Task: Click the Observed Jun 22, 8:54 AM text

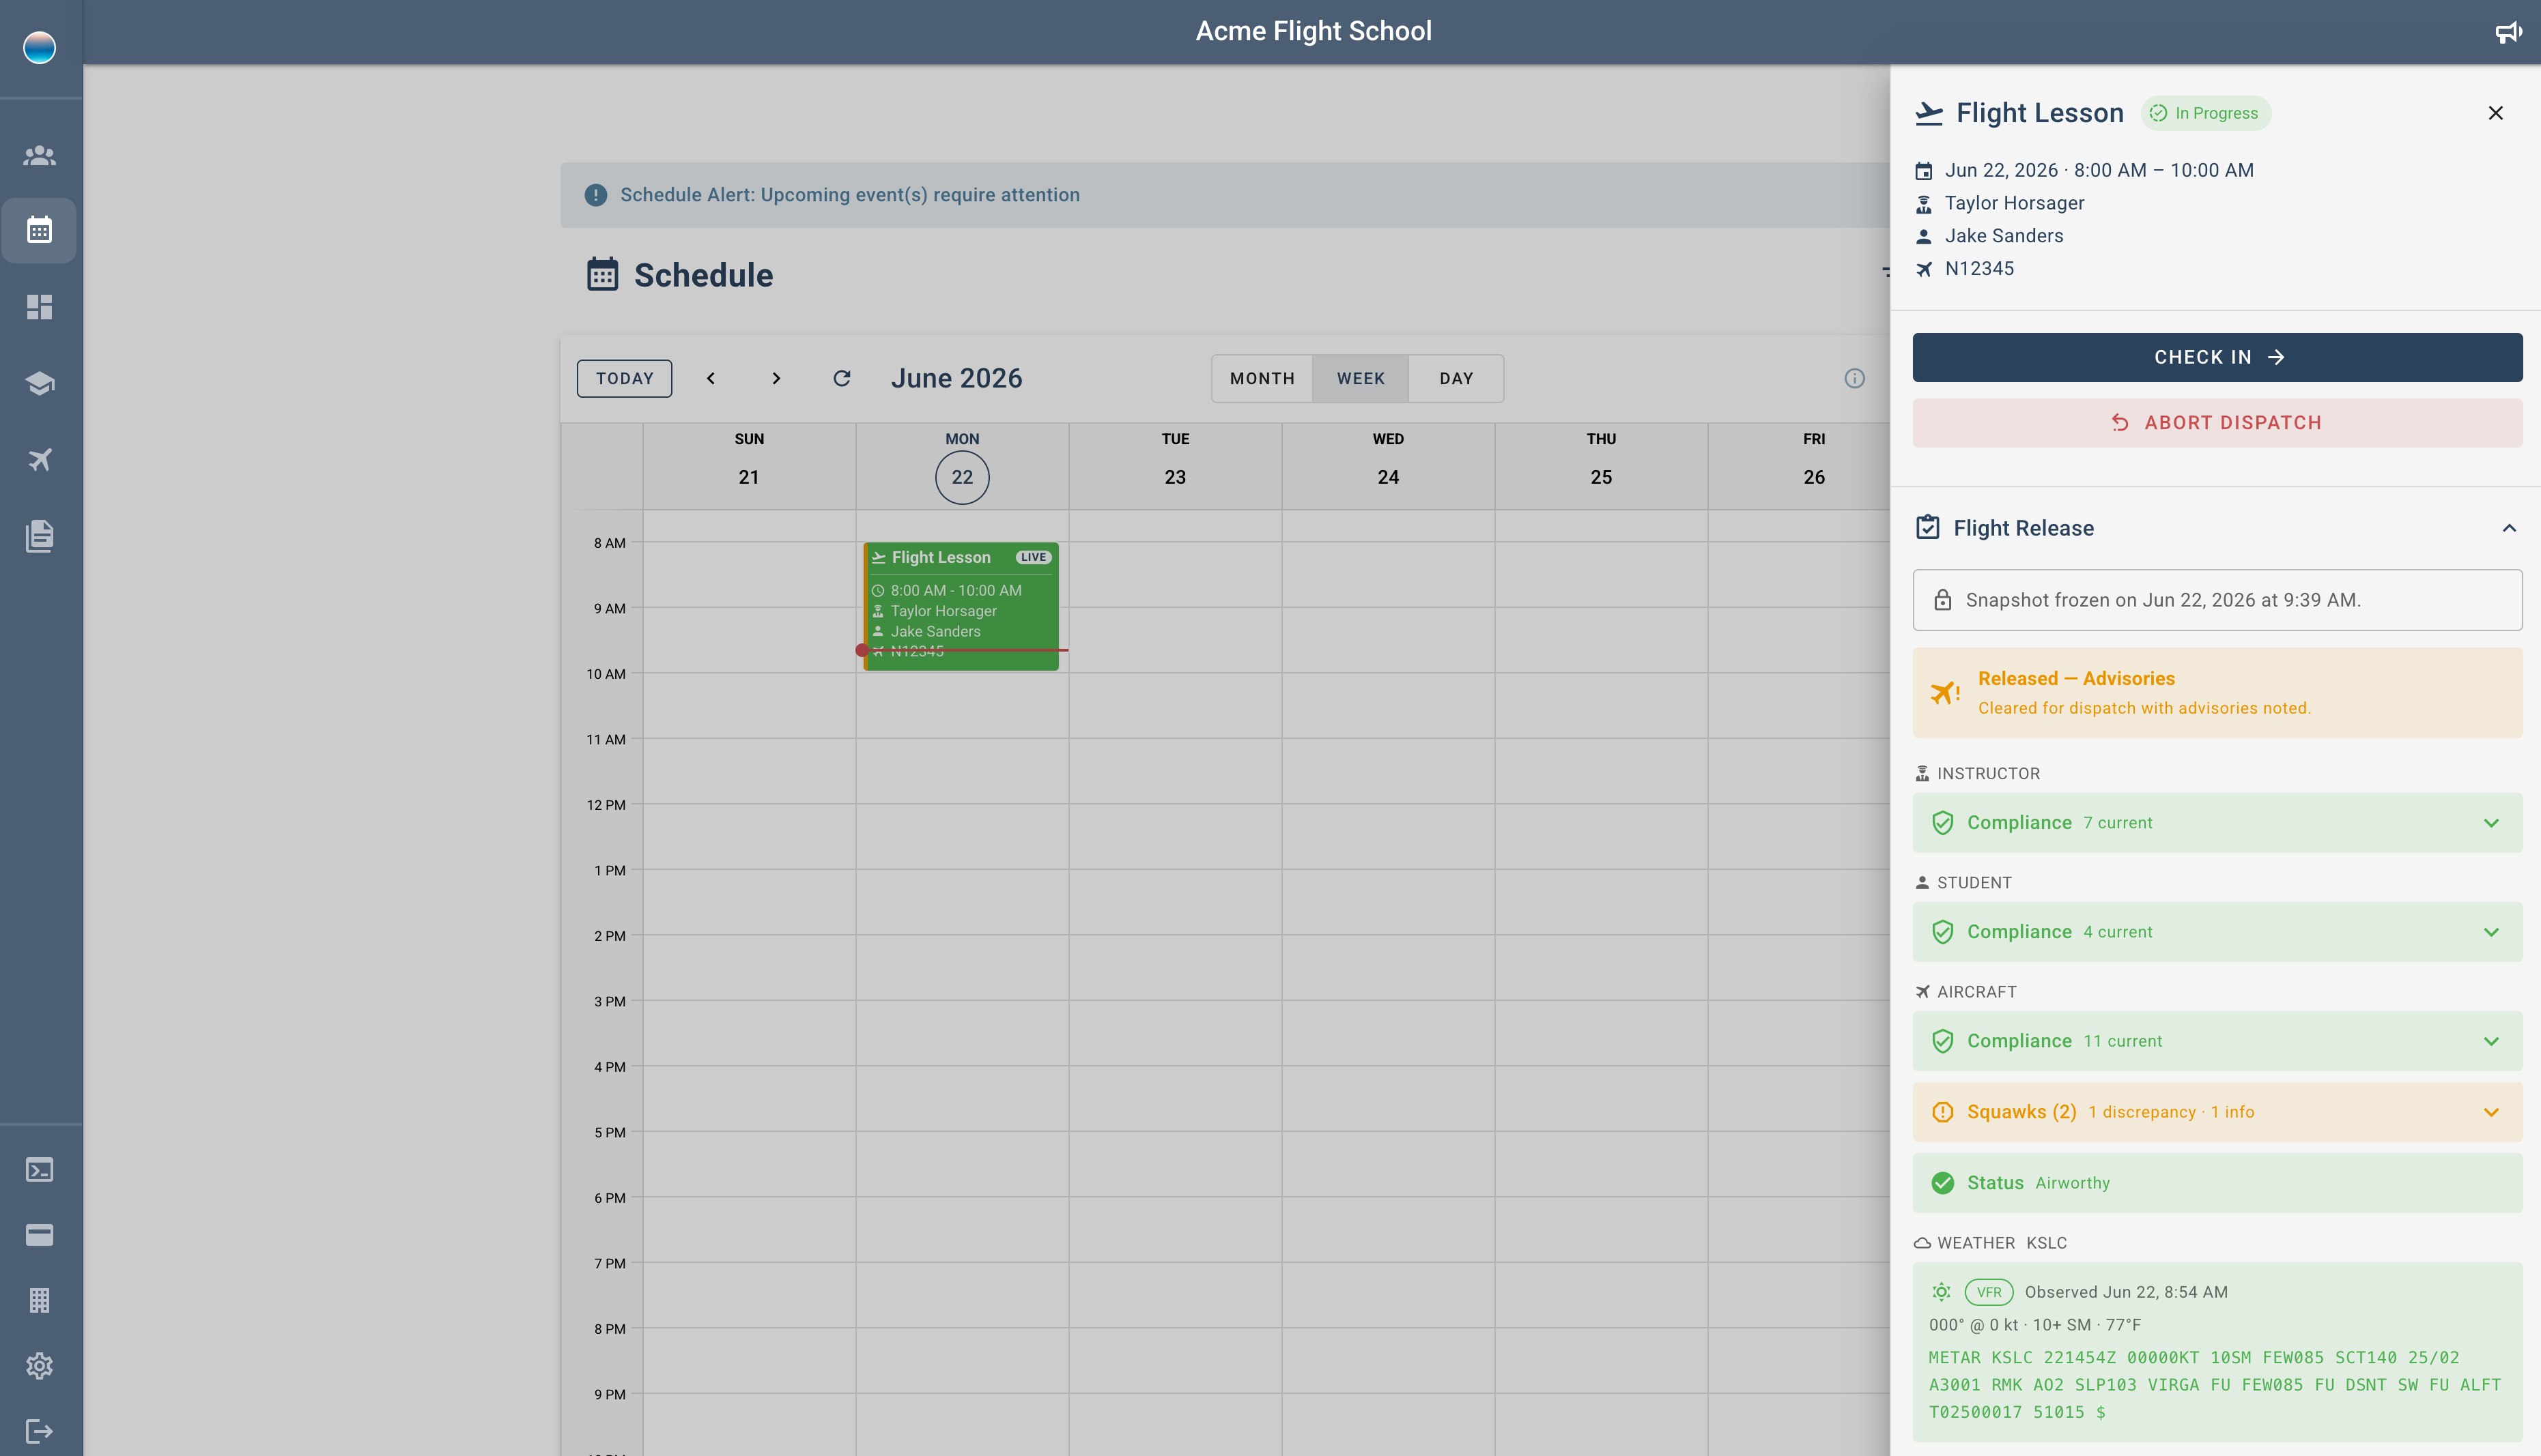Action: (x=2126, y=1292)
